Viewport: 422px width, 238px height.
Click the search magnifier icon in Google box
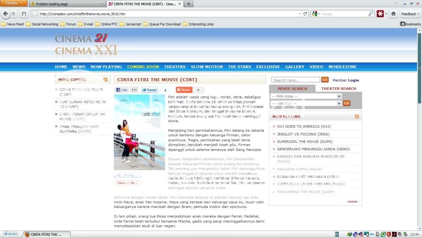[370, 14]
